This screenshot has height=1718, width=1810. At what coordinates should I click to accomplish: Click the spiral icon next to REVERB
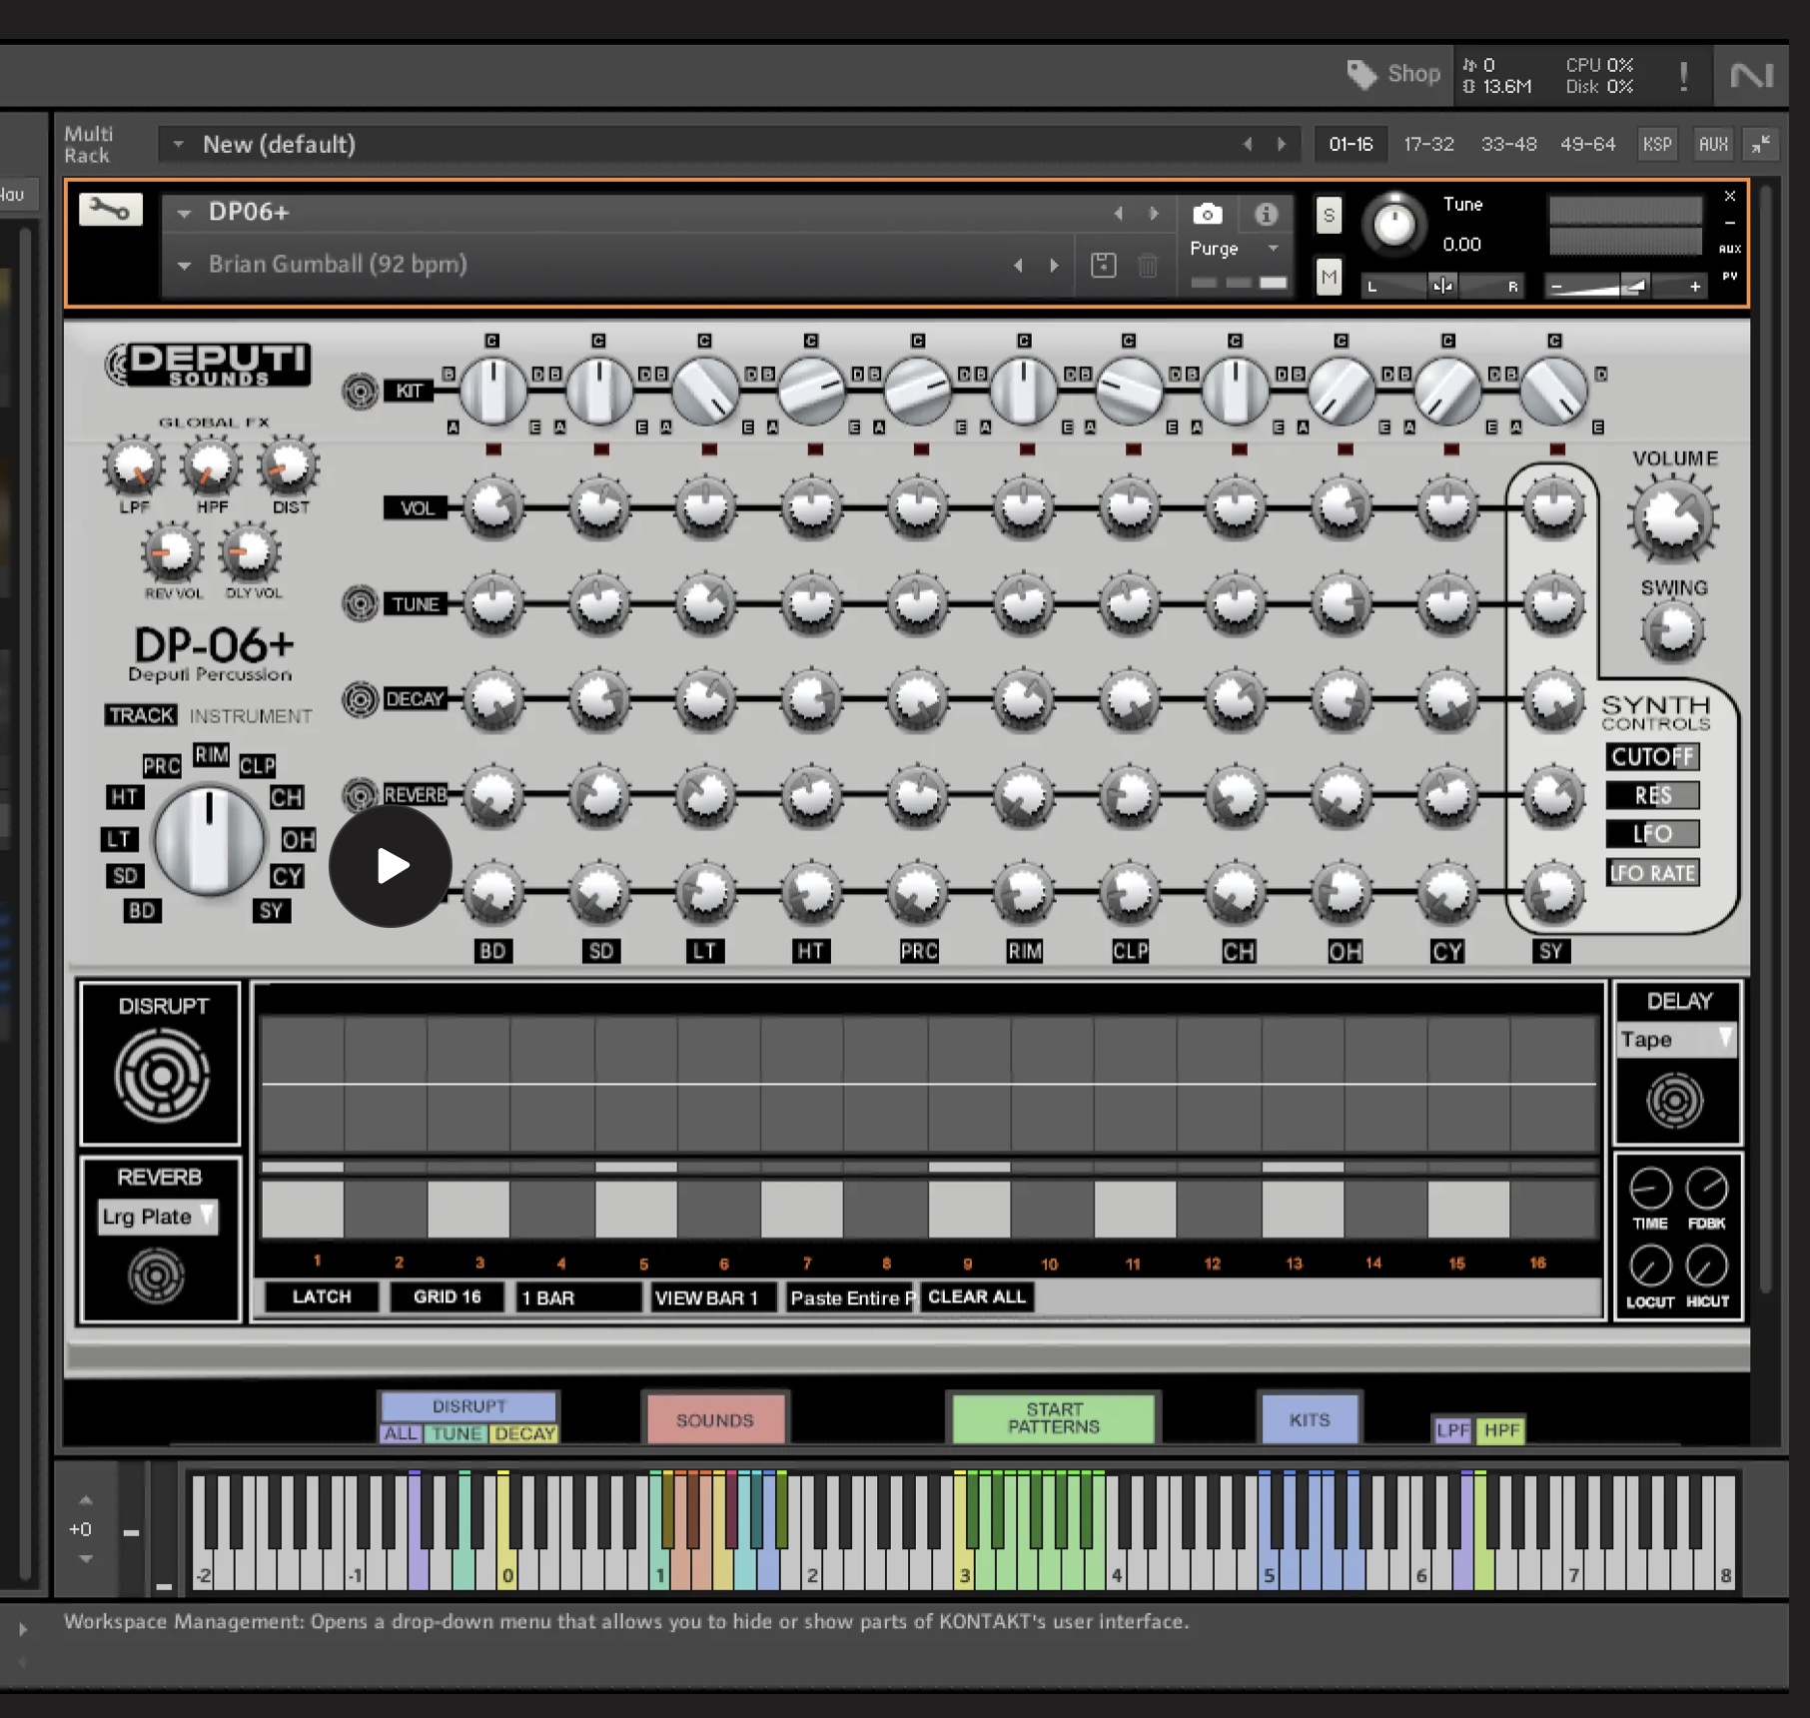pos(360,795)
